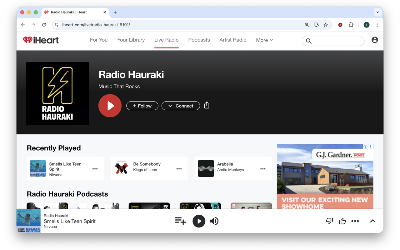This screenshot has height=250, width=400.
Task: Click the browser address bar URL
Action: pos(96,25)
